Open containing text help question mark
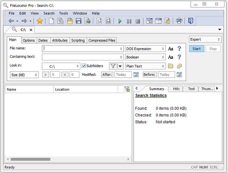This screenshot has height=173, width=228. (179, 57)
